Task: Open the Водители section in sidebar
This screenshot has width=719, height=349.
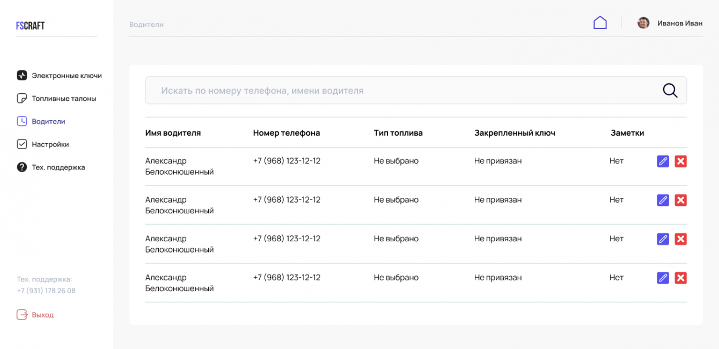Action: click(48, 122)
